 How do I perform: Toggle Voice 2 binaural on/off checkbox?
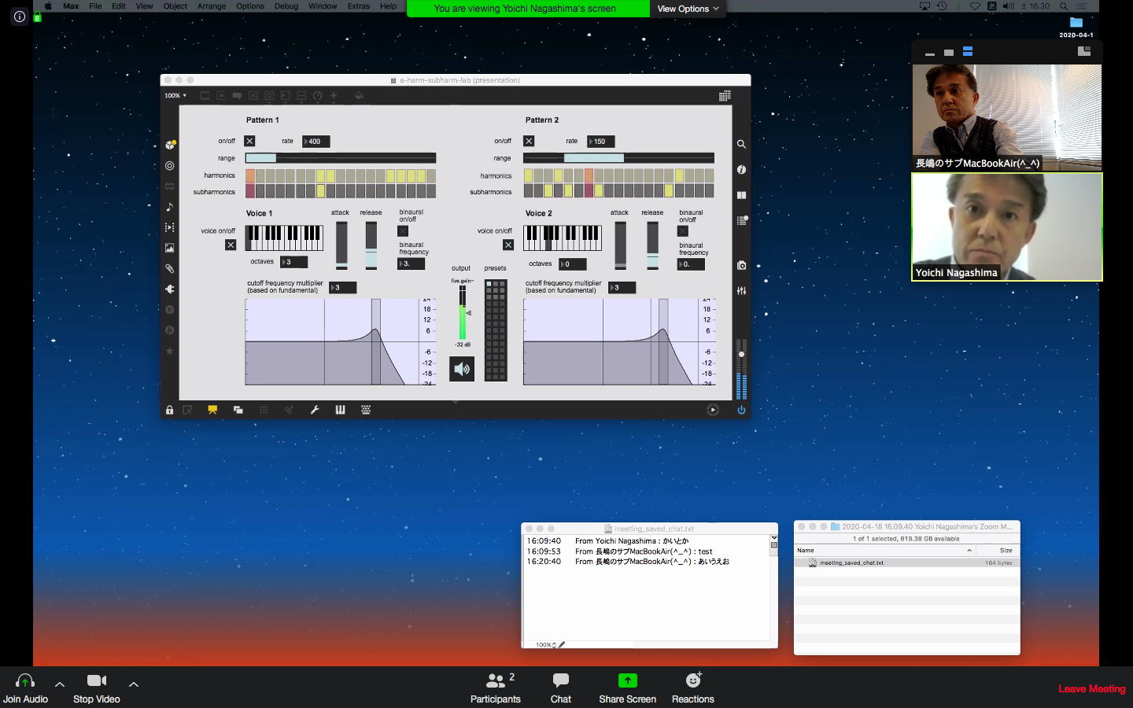point(683,231)
